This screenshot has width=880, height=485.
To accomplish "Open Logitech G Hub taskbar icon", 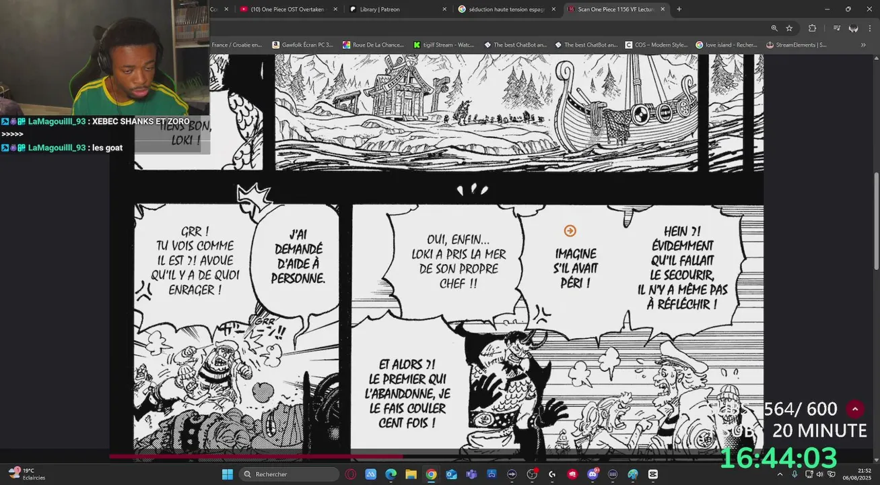I will pos(552,474).
